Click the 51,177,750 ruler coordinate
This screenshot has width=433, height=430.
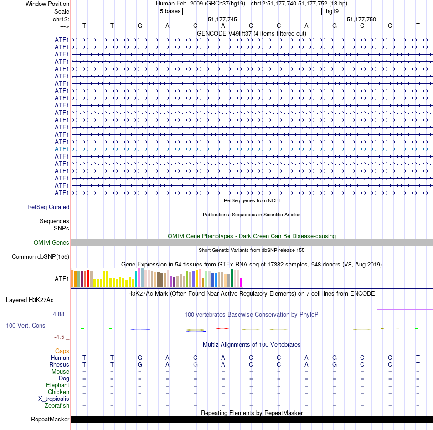tap(361, 19)
